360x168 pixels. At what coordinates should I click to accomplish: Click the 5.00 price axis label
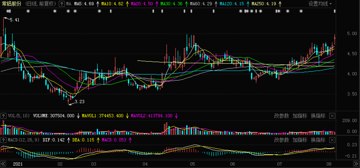point(352,34)
